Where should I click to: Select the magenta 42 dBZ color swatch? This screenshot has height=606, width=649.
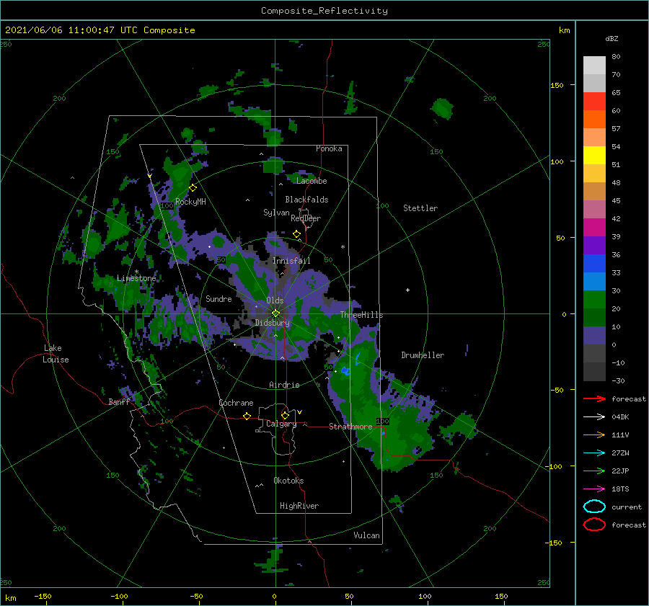tap(594, 227)
